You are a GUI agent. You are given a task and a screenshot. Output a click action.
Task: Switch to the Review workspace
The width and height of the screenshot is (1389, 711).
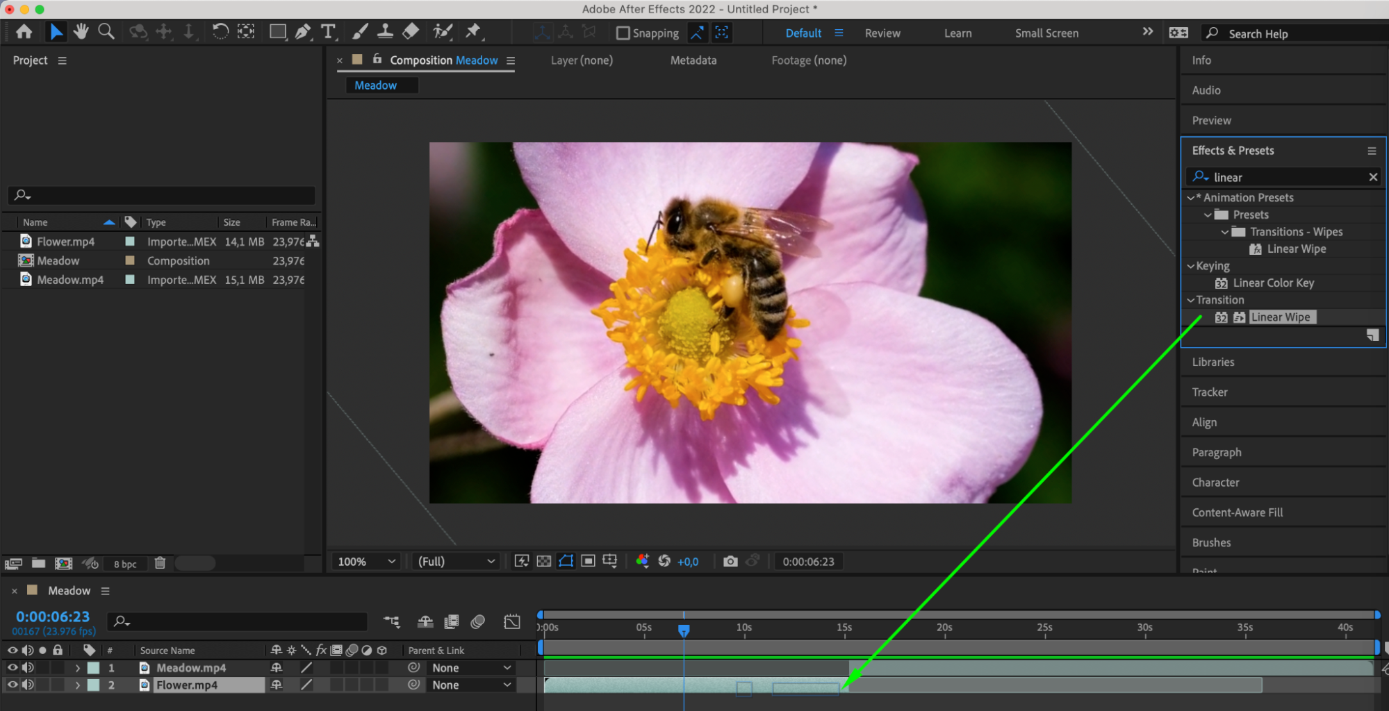pyautogui.click(x=882, y=33)
